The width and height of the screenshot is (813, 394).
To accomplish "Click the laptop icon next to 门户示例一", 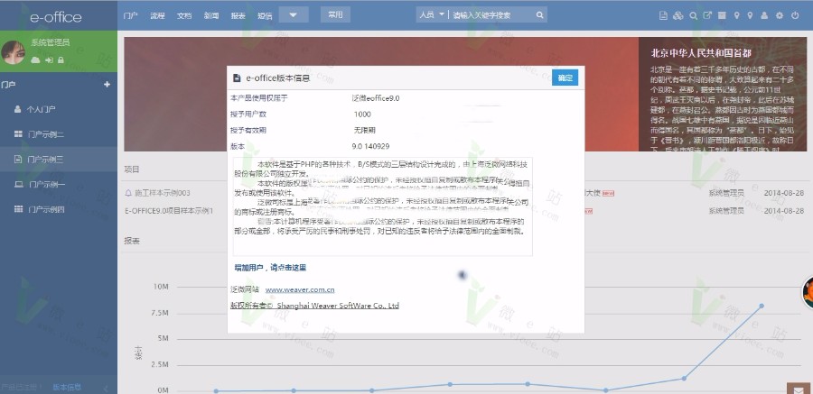I will (19, 184).
